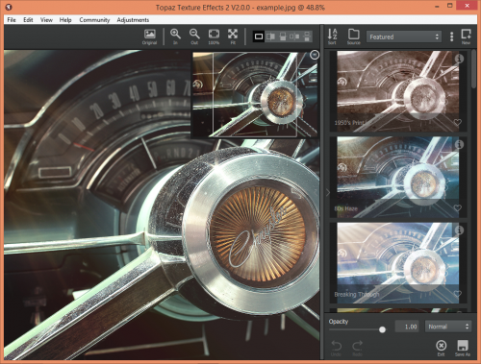Sort the preset list
The width and height of the screenshot is (481, 364).
[332, 36]
